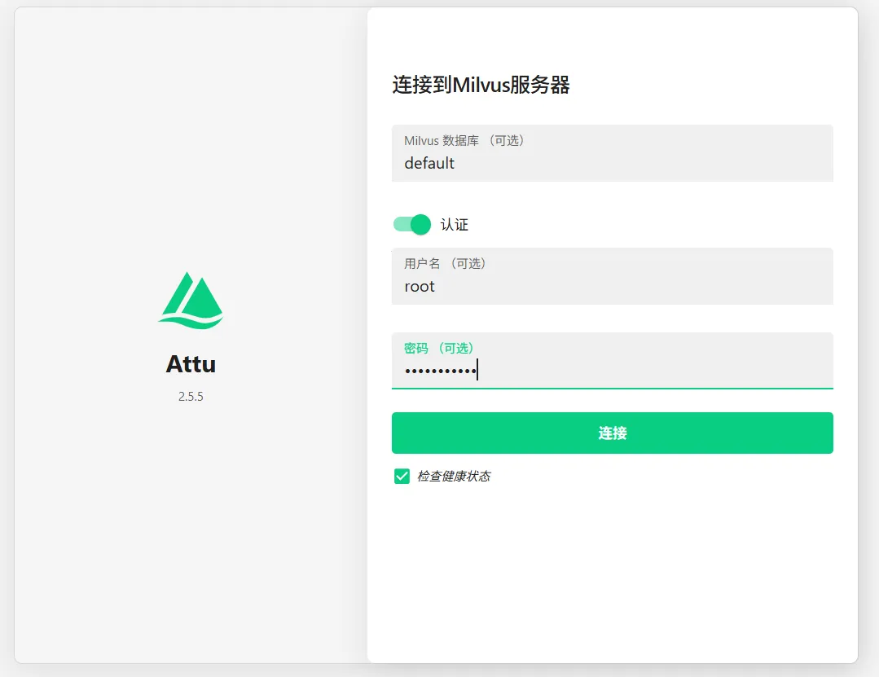Image resolution: width=879 pixels, height=677 pixels.
Task: Click the Milvus 数据库 (可选) field label
Action: click(464, 141)
